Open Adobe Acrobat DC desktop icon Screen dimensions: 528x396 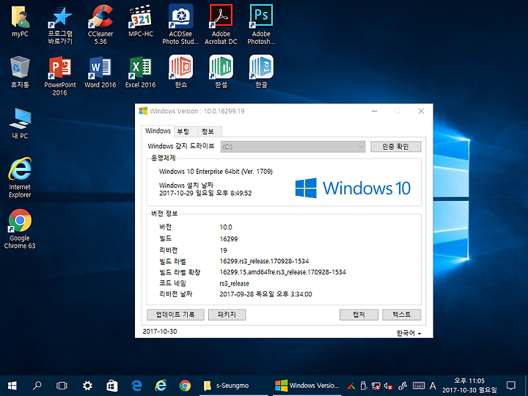(221, 25)
